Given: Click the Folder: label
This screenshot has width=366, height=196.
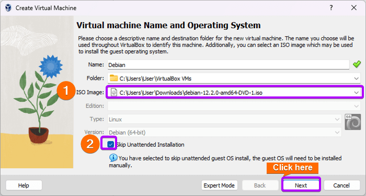Looking at the screenshot, I should (95, 78).
